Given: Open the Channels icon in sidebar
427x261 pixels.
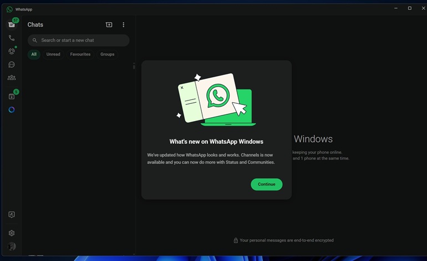Looking at the screenshot, I should coord(12,64).
